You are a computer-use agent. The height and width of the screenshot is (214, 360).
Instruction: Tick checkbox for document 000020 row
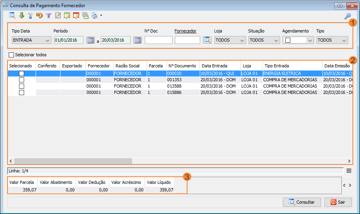(21, 74)
